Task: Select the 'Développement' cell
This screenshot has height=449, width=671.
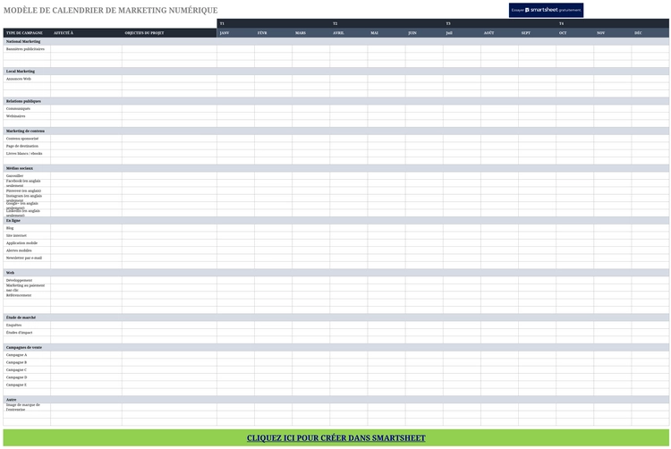Action: click(27, 280)
